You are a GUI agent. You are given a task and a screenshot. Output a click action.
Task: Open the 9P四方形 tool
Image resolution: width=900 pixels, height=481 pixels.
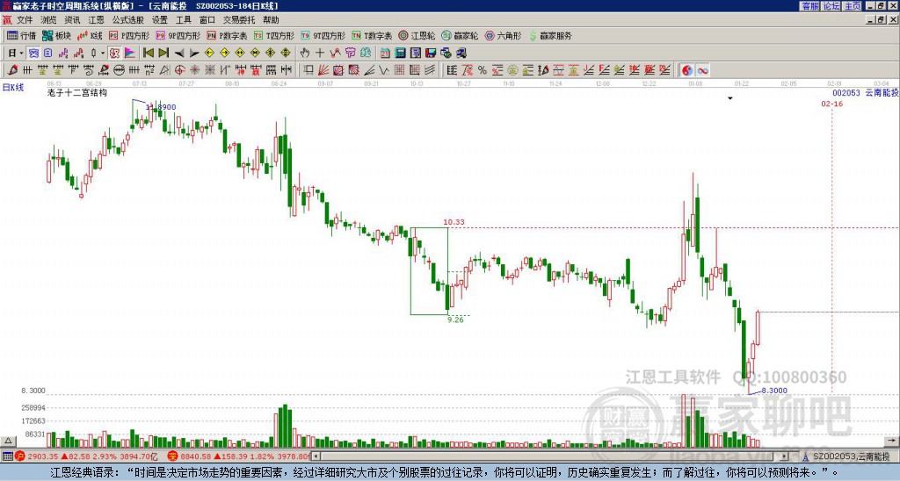pos(178,35)
